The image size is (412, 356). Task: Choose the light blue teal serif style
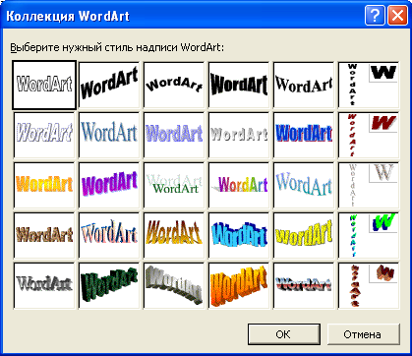[304, 185]
